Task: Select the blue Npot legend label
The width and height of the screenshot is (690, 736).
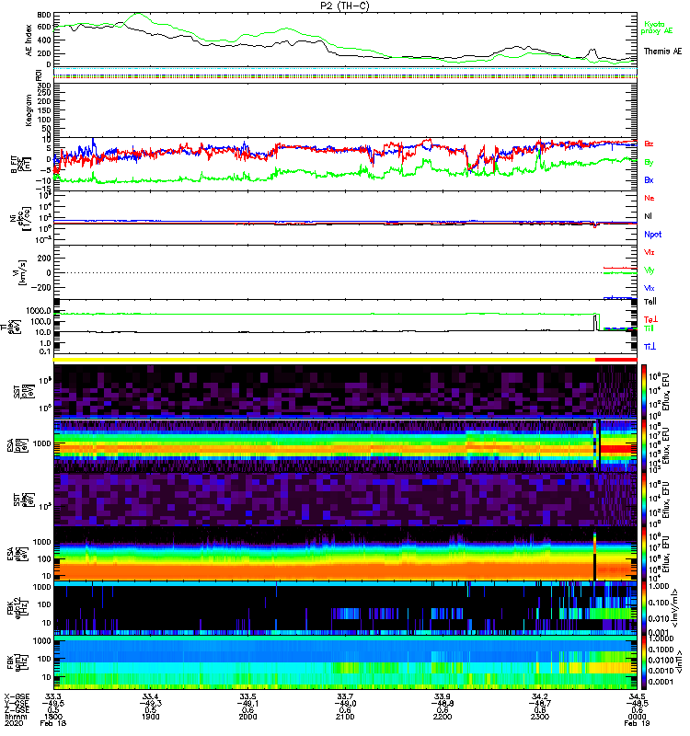Action: tap(653, 235)
